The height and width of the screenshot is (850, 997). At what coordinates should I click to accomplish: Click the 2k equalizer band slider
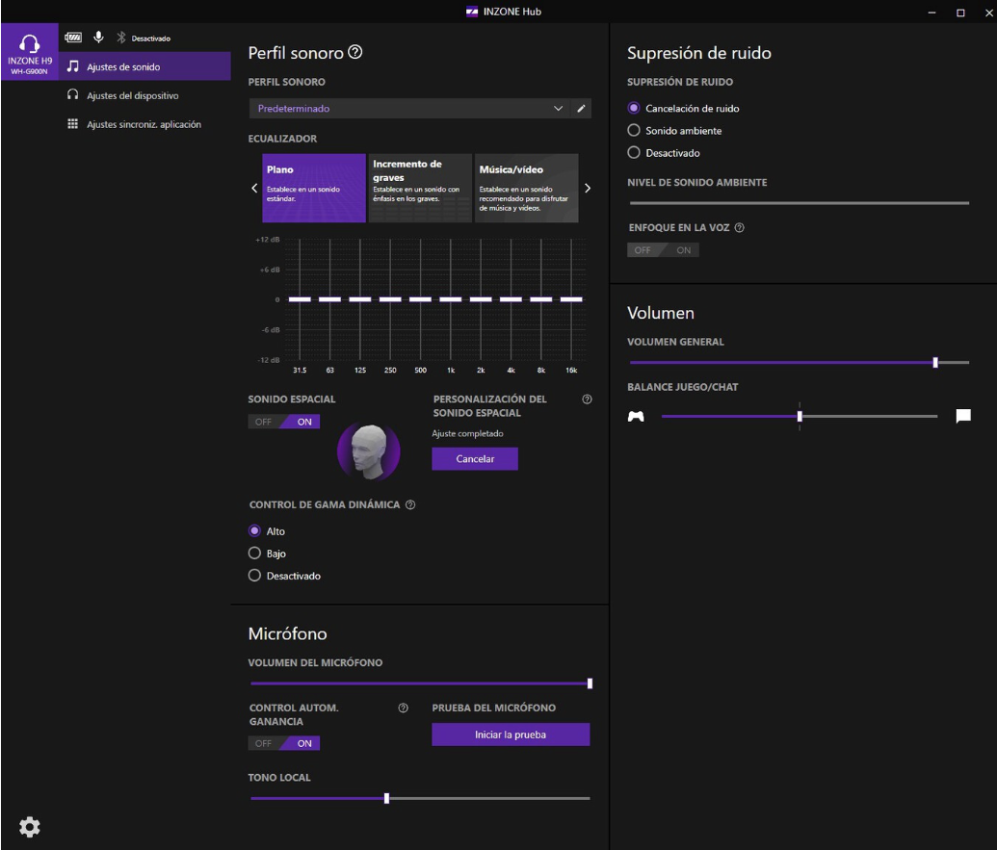point(481,299)
